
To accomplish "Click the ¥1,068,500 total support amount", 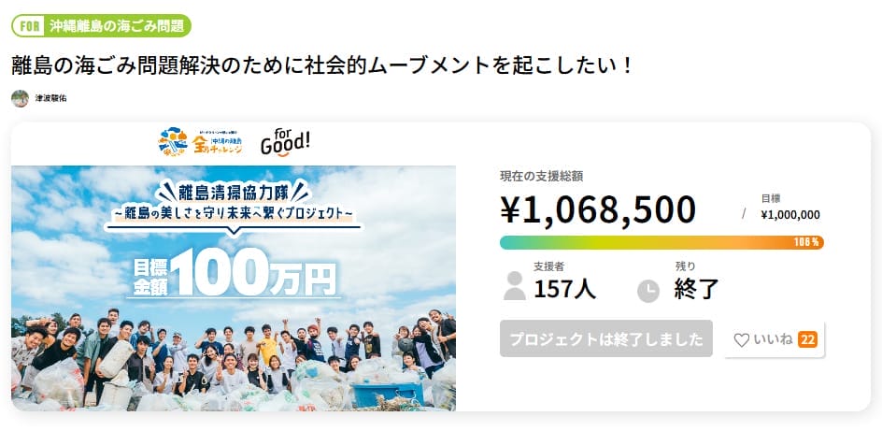I will click(598, 209).
